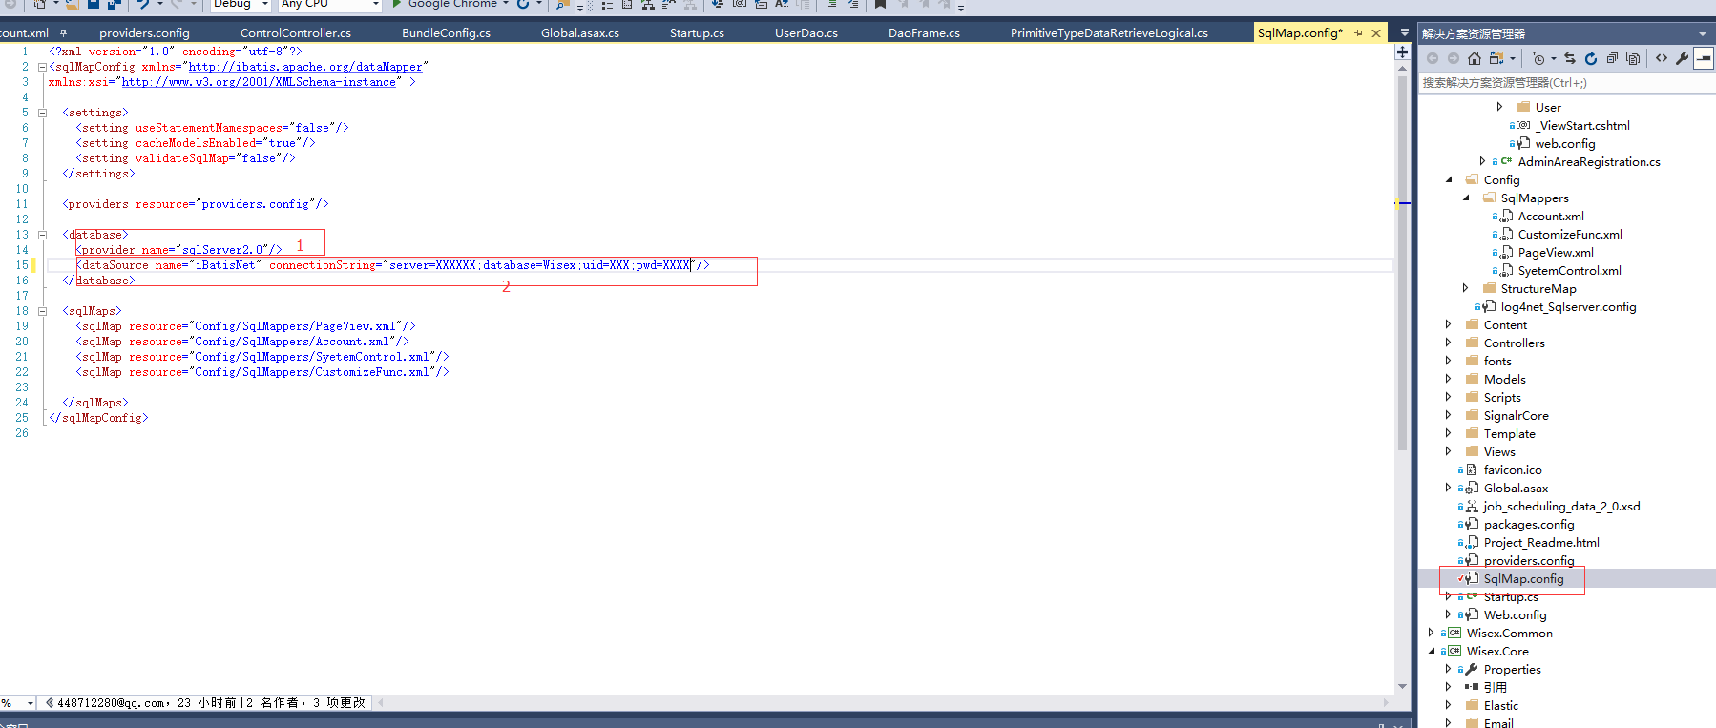This screenshot has width=1716, height=728.
Task: Click the Home icon in Solution Explorer toolbar
Action: pos(1475,58)
